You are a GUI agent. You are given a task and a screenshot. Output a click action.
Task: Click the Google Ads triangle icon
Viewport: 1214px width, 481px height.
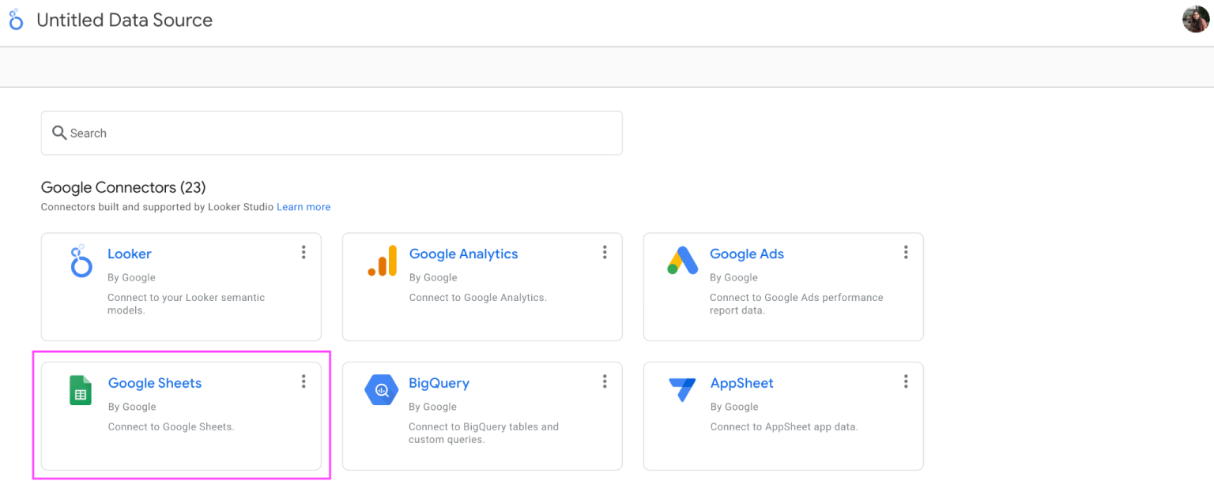pos(683,261)
